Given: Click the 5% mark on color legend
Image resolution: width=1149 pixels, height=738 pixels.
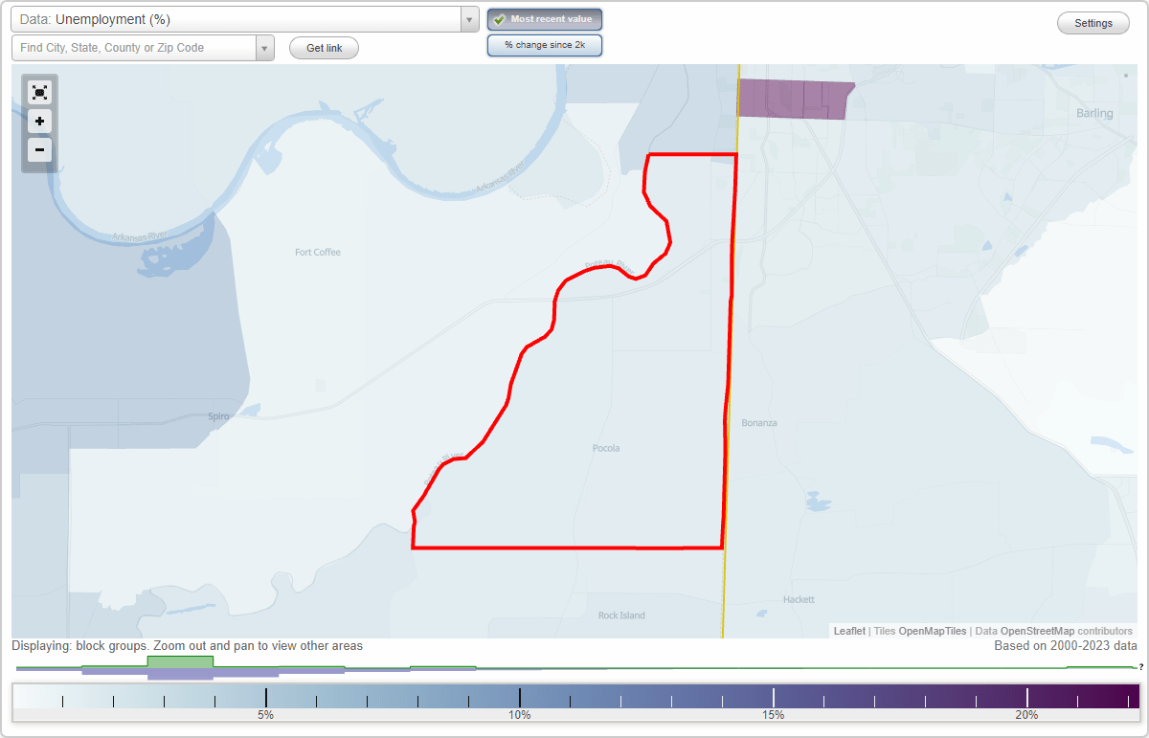Looking at the screenshot, I should 266,715.
